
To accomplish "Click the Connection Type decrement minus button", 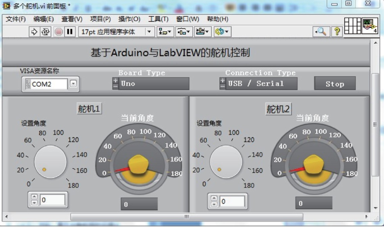I will pyautogui.click(x=222, y=87).
